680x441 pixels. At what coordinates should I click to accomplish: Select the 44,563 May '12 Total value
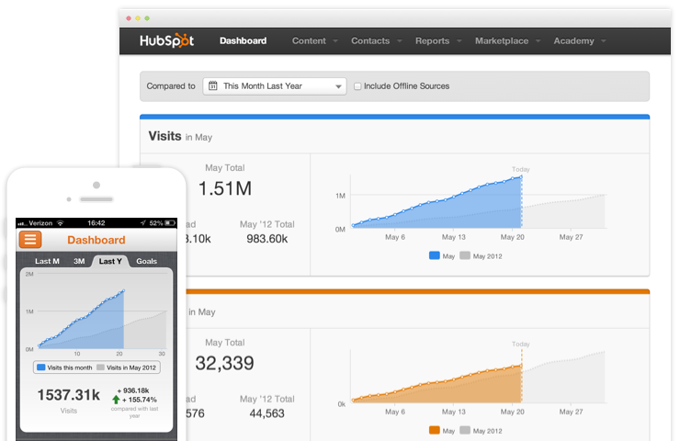point(267,413)
